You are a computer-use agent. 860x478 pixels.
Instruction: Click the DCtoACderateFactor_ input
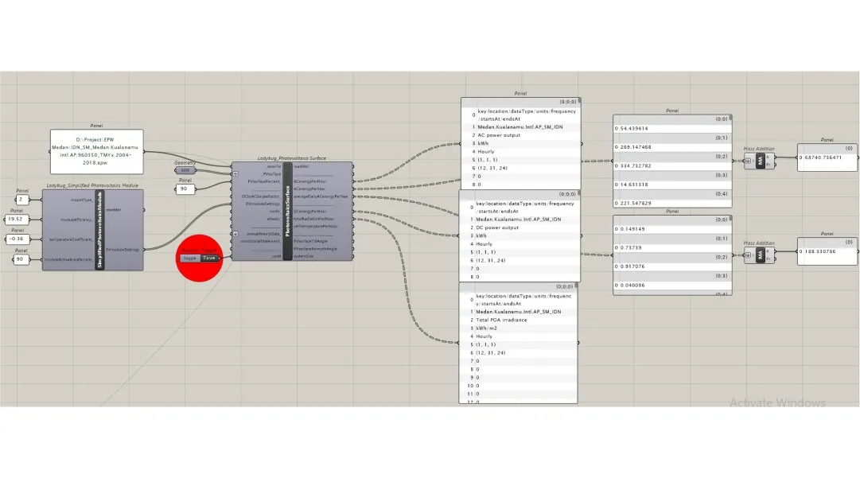coord(261,196)
